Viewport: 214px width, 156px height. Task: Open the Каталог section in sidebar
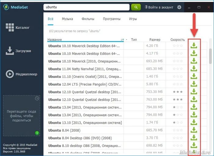click(17, 27)
